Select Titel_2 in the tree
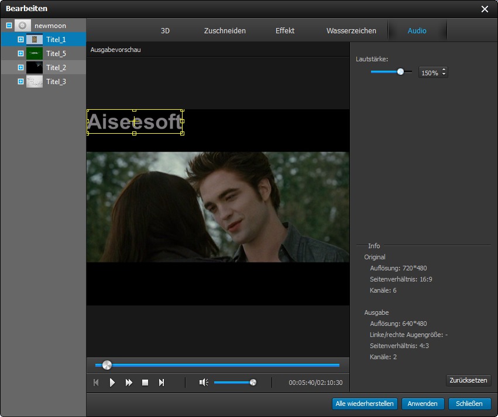This screenshot has width=498, height=417. coord(56,68)
